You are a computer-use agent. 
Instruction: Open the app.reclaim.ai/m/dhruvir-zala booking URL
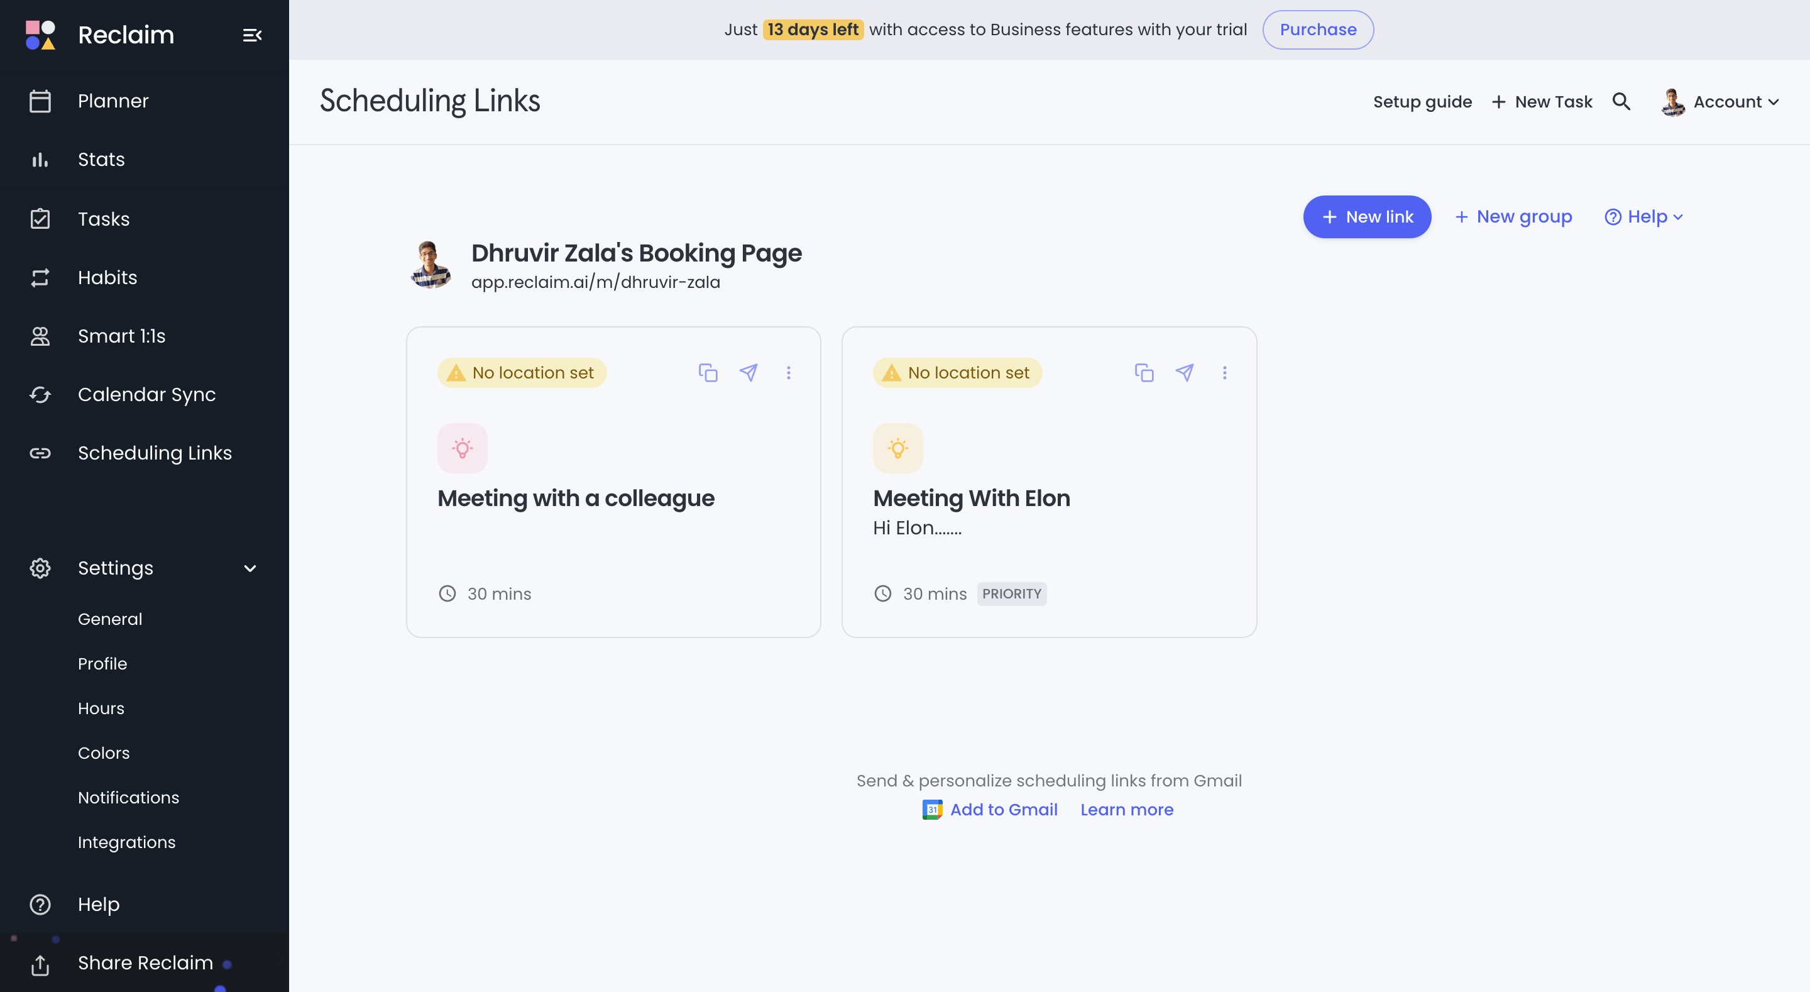(x=596, y=282)
